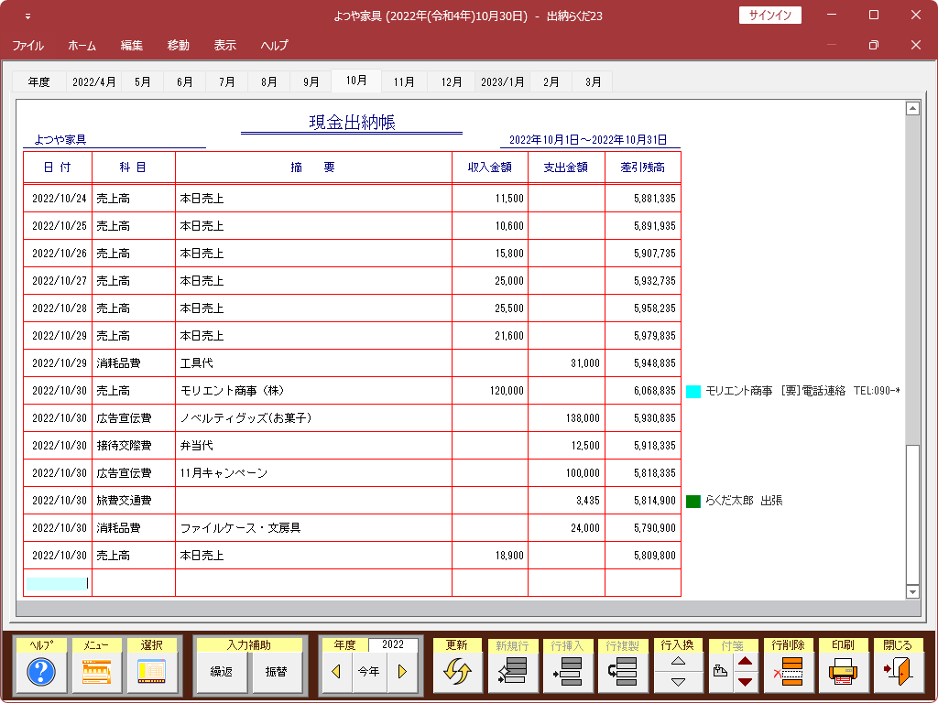The image size is (938, 703).
Task: Click the サインイン sign-in button
Action: point(769,15)
